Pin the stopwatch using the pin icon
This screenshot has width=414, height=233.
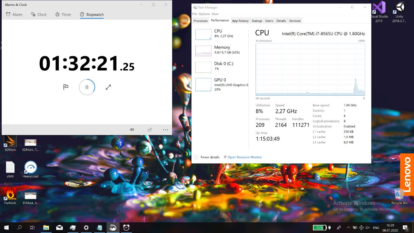(x=132, y=130)
